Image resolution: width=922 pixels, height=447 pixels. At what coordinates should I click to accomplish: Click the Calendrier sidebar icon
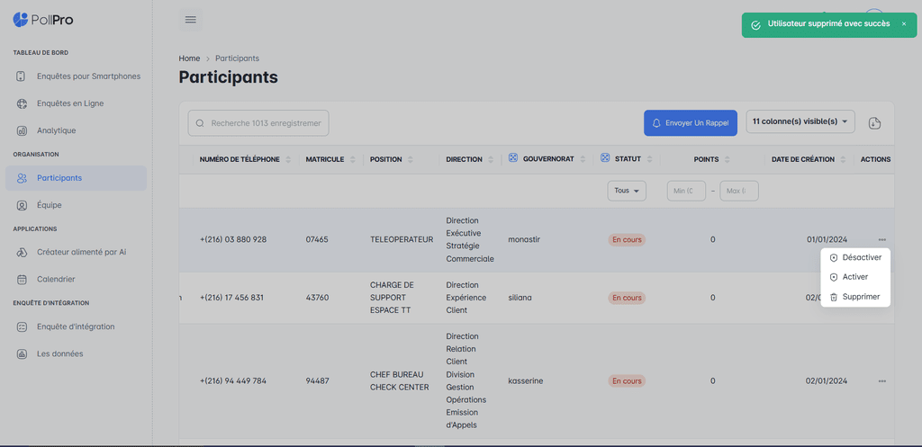coord(22,279)
